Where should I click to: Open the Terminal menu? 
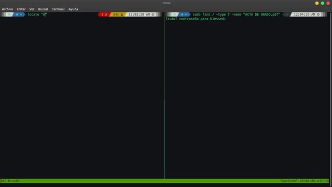[58, 9]
